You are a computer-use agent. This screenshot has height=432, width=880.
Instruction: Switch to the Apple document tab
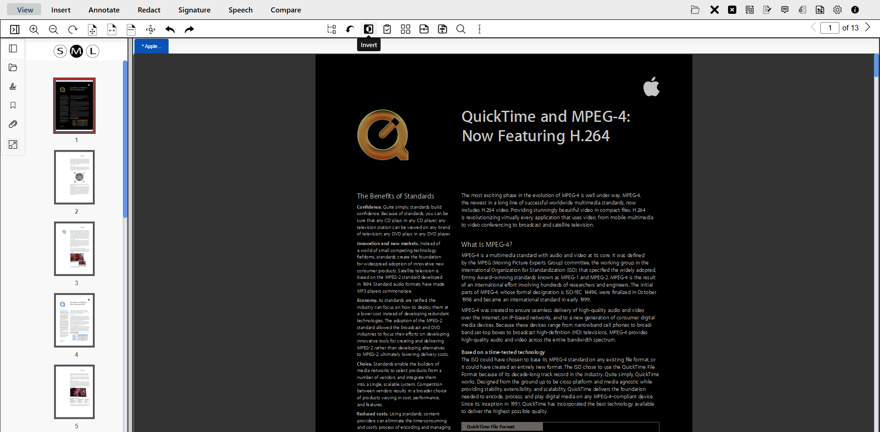click(x=152, y=46)
